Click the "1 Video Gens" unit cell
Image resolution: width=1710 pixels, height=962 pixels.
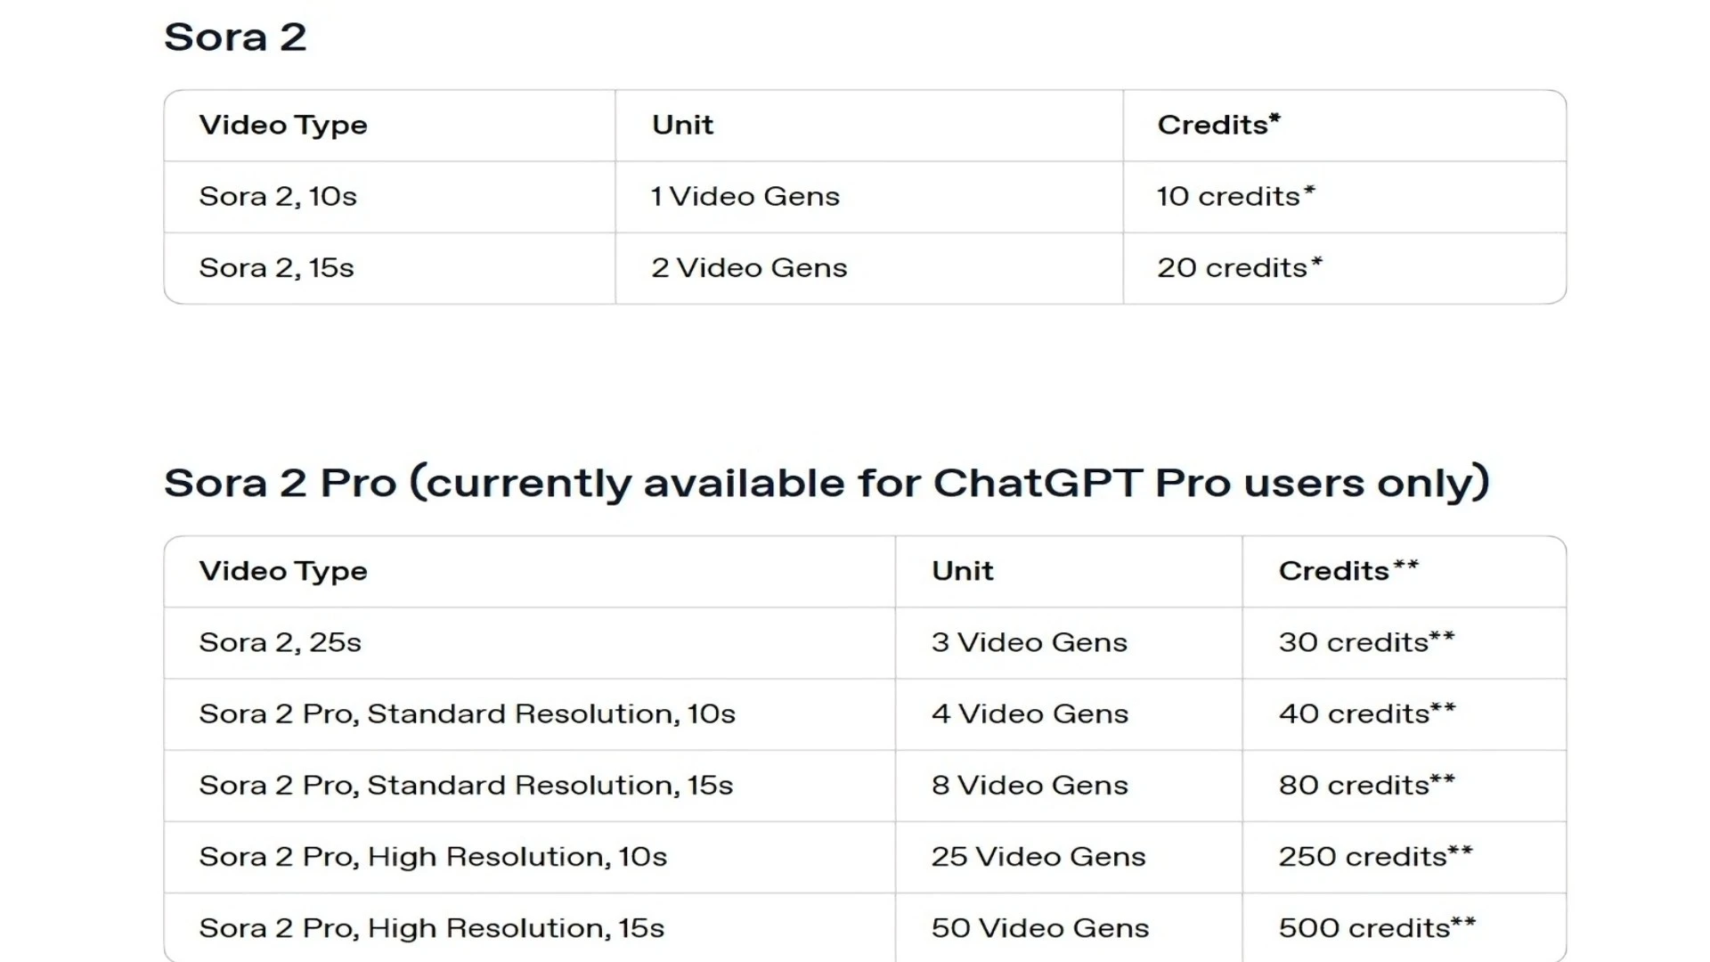745,196
